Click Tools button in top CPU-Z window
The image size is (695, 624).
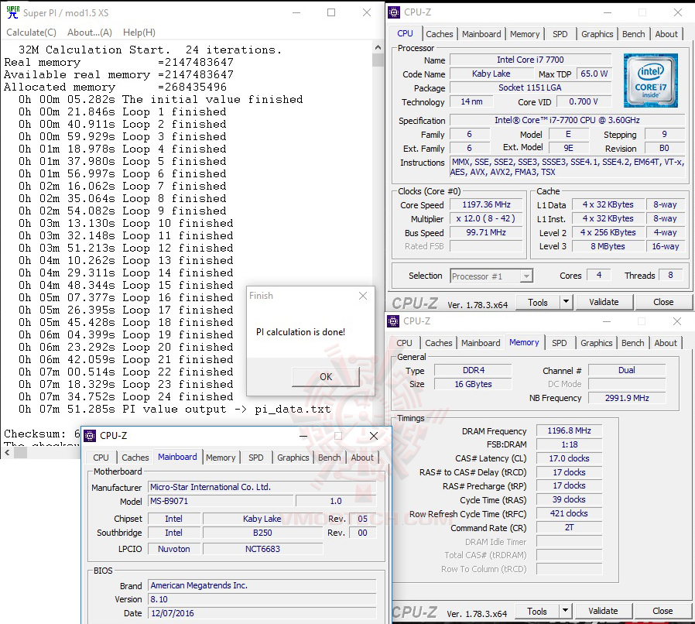[538, 303]
